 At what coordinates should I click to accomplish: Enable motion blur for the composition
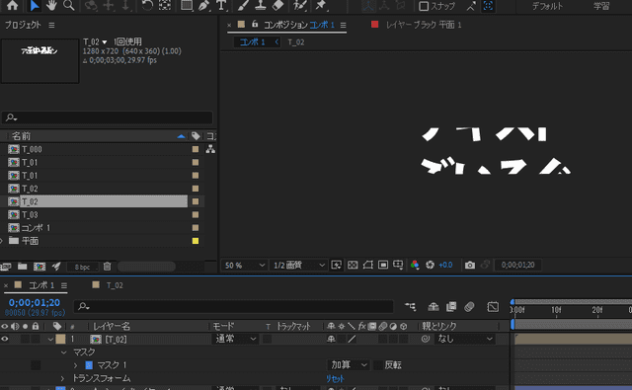[469, 307]
